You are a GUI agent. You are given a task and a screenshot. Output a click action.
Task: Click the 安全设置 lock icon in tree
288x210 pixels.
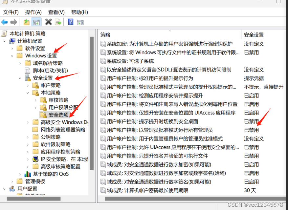28,78
